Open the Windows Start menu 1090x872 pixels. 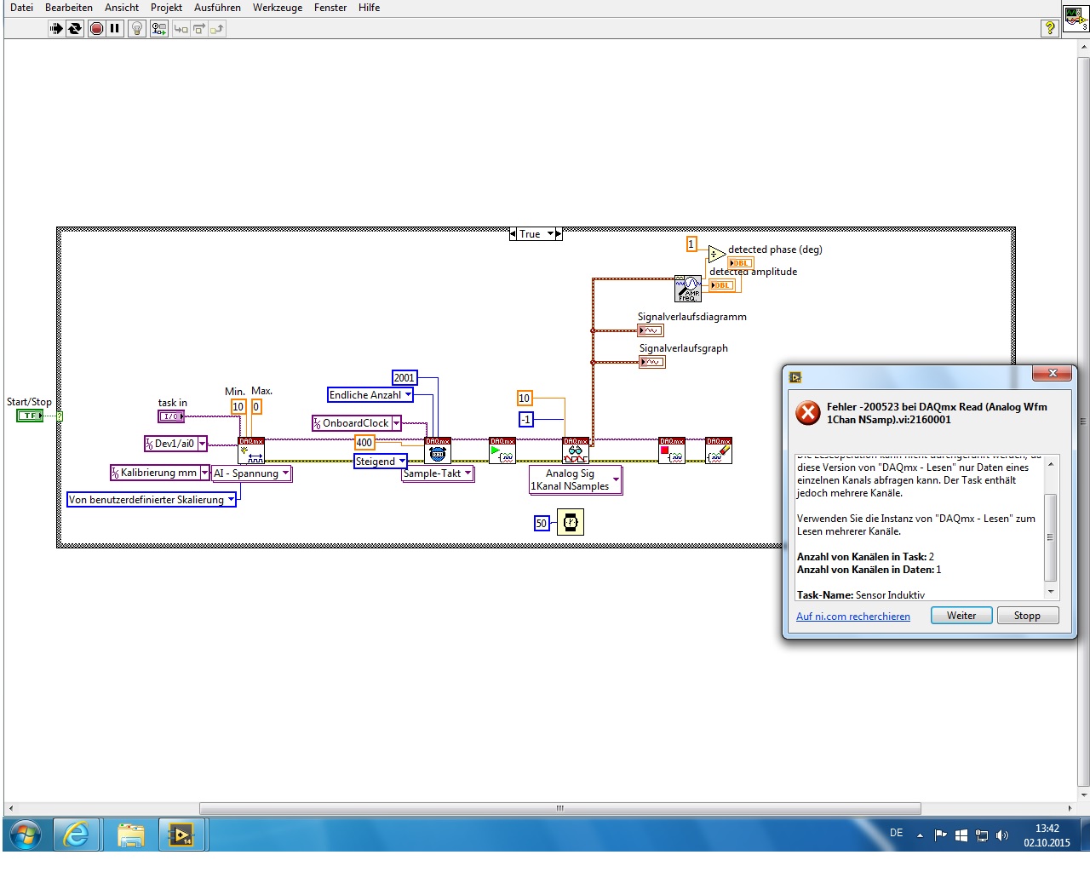(x=24, y=835)
